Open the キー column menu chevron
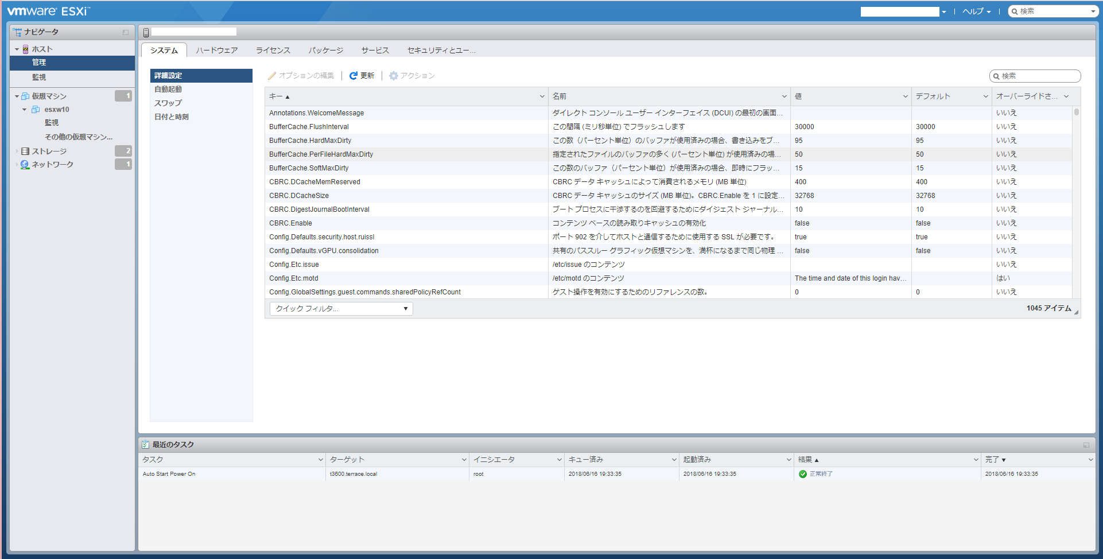 pyautogui.click(x=542, y=96)
